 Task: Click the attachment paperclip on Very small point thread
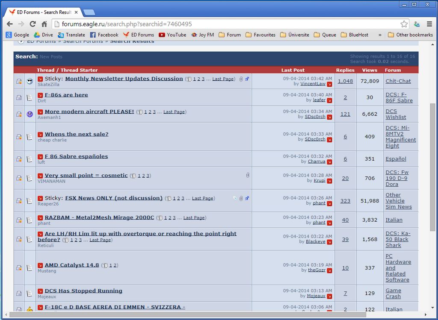tap(248, 175)
